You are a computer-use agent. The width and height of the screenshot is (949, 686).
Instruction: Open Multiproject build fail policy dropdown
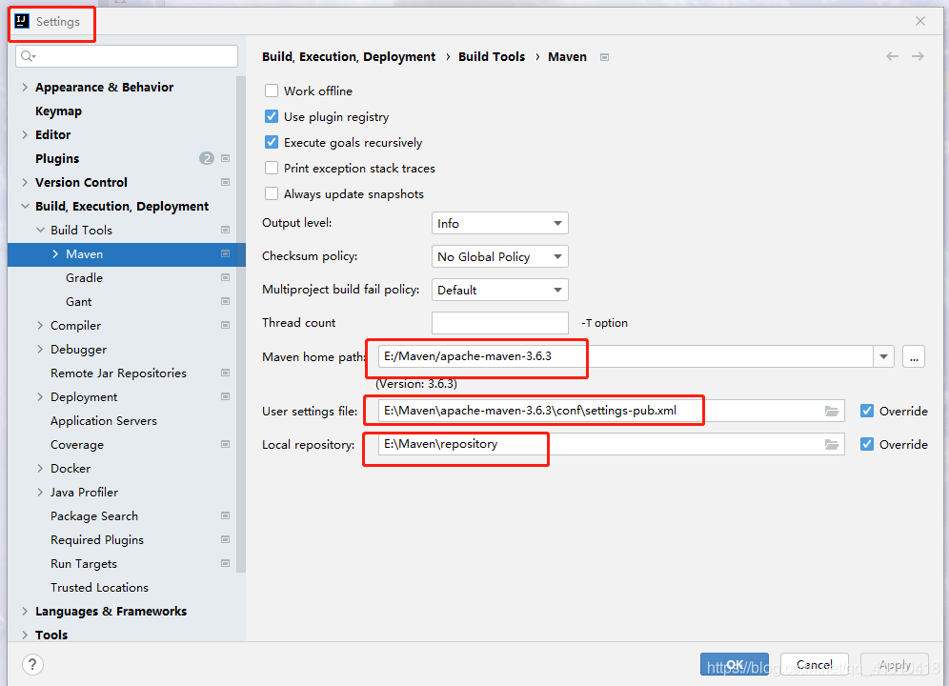500,290
